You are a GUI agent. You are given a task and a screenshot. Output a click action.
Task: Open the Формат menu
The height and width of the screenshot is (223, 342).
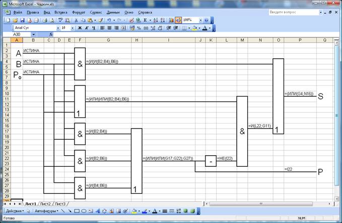[79, 13]
